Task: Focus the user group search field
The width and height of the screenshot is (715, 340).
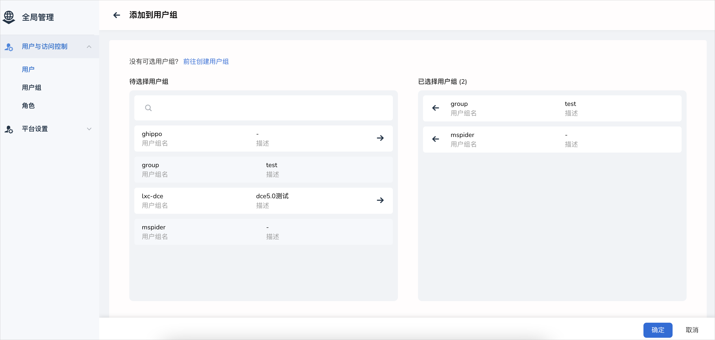Action: [x=263, y=108]
